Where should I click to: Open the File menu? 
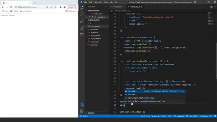coord(85,2)
